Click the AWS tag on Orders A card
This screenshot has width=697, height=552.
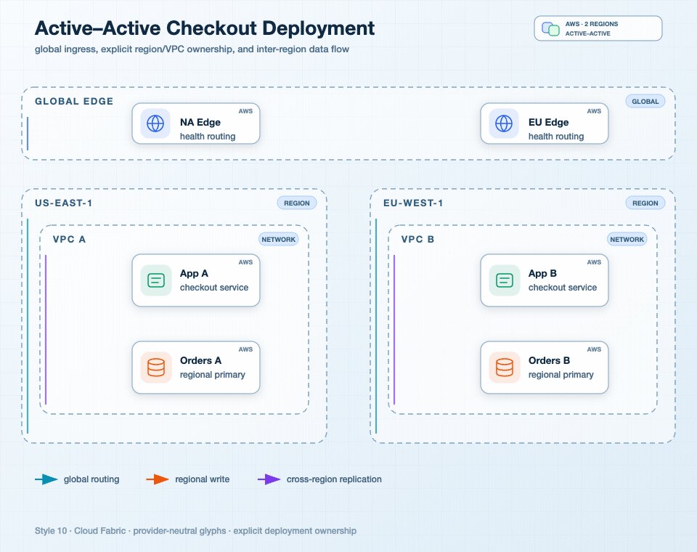coord(245,349)
